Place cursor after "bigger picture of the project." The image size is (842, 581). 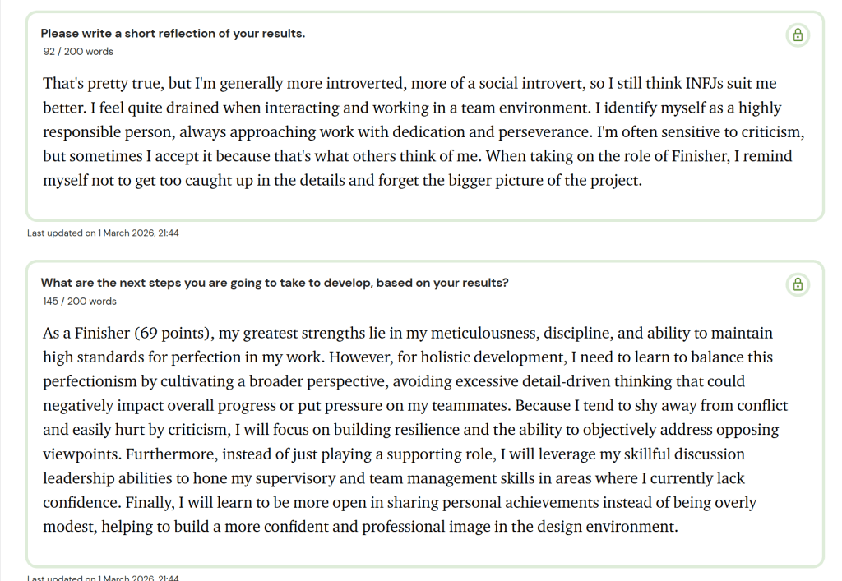[641, 180]
